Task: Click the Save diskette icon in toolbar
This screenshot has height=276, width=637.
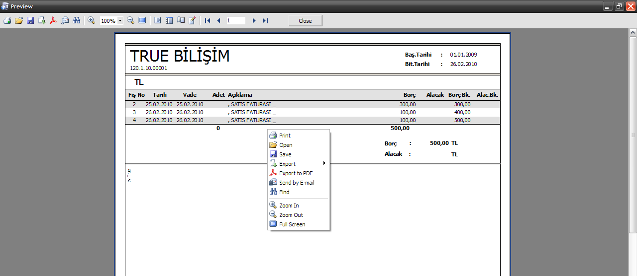Action: click(x=30, y=21)
